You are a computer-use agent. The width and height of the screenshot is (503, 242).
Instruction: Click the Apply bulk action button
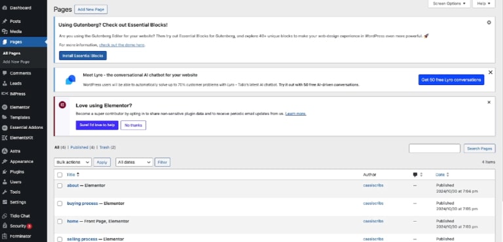click(102, 162)
